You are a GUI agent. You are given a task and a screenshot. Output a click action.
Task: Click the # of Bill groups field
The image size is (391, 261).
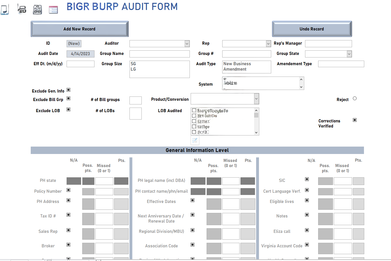(x=135, y=100)
